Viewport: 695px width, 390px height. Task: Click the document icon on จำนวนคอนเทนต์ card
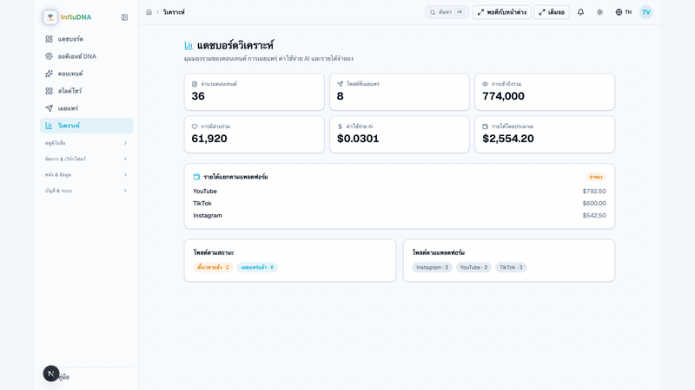[x=195, y=84]
